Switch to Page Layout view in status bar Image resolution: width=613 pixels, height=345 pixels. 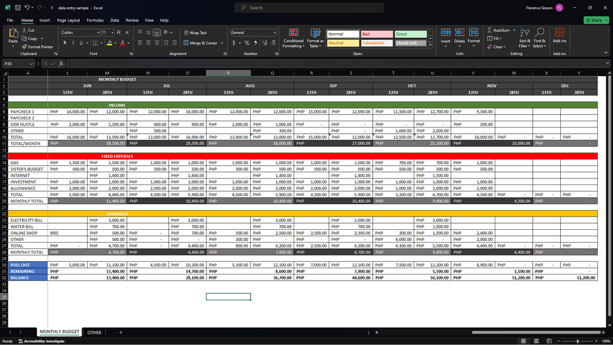click(536, 341)
